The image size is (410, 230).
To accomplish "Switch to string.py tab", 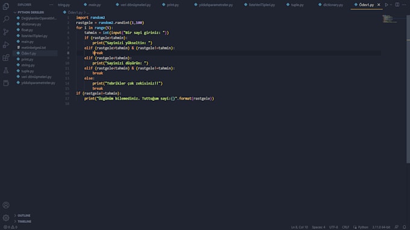I will [x=64, y=5].
